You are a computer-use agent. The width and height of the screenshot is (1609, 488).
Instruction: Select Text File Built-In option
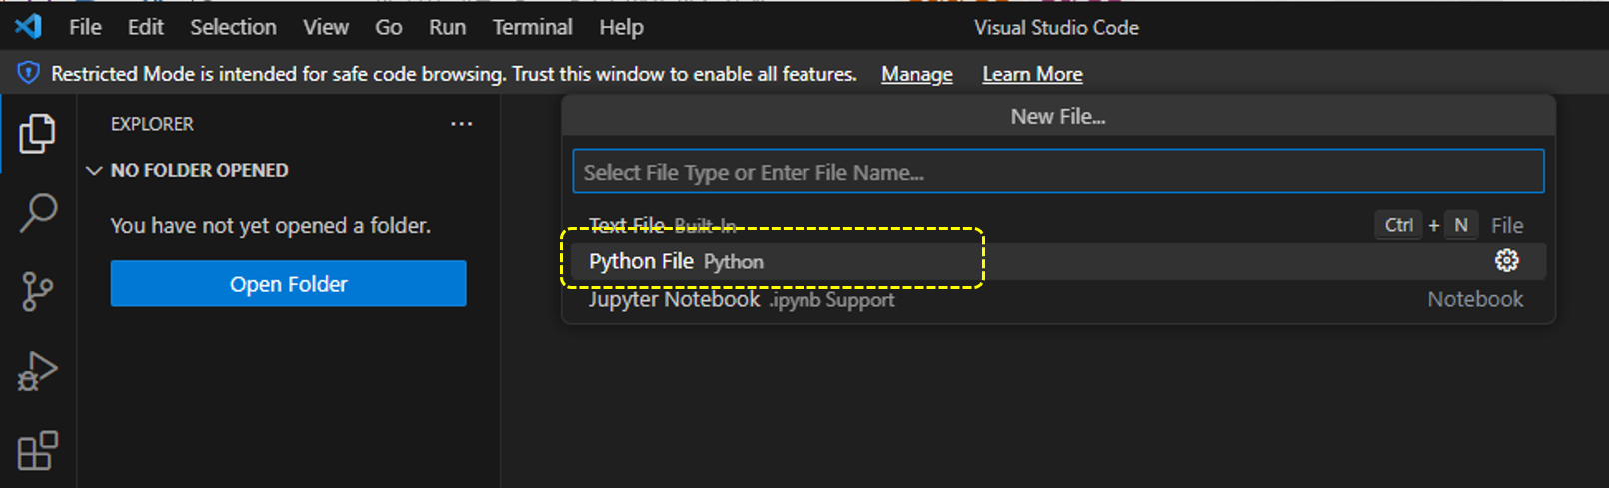tap(1057, 226)
